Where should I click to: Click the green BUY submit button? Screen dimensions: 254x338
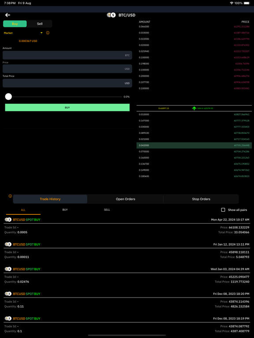67,107
